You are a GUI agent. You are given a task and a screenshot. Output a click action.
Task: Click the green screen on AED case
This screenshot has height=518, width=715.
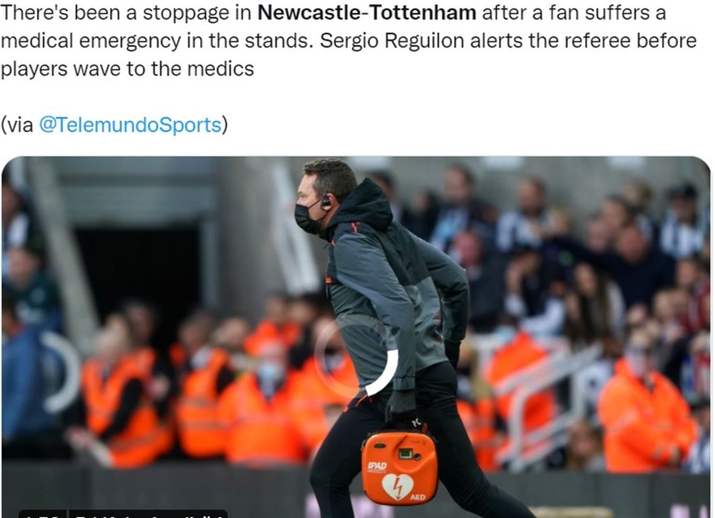(x=405, y=453)
